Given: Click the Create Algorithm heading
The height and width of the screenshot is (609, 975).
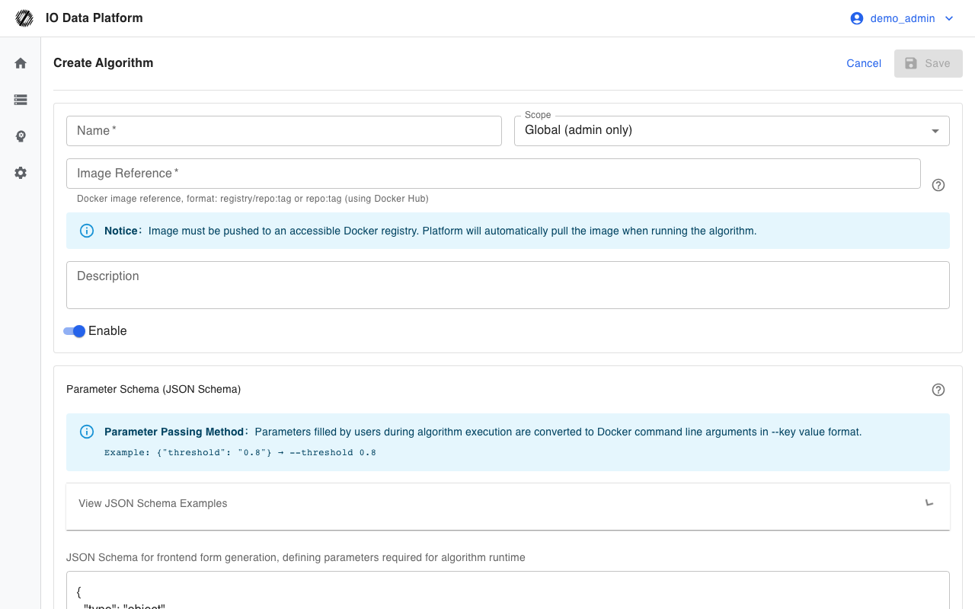Looking at the screenshot, I should [104, 63].
